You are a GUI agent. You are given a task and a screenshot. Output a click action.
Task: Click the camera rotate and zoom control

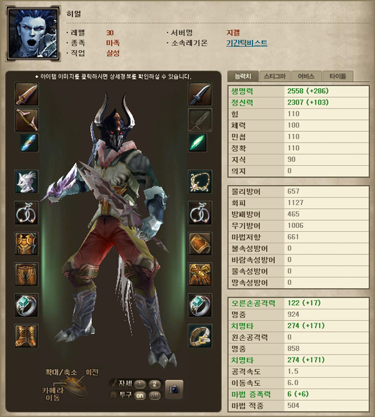pyautogui.click(x=75, y=386)
